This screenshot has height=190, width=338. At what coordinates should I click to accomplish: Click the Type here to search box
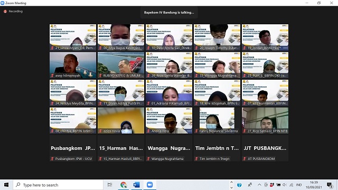[58, 185]
